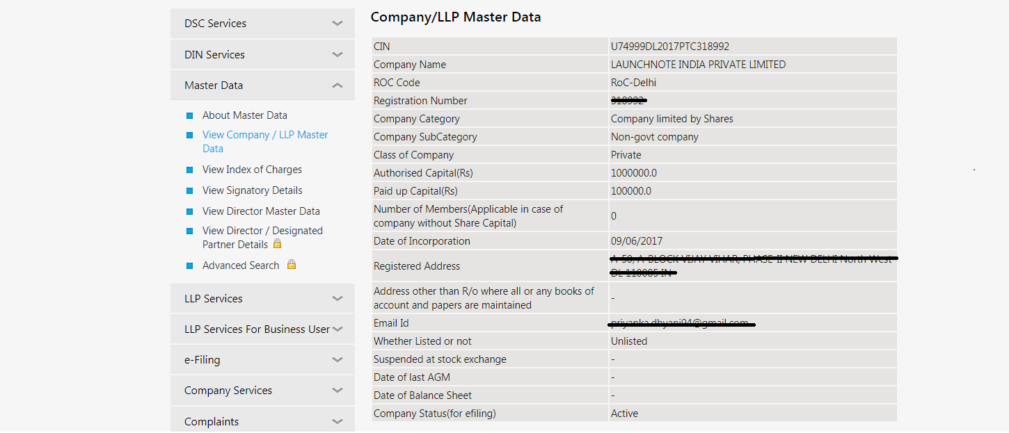Click the Company Status(for efiling) label
Viewport: 1009px width, 433px height.
pyautogui.click(x=435, y=414)
